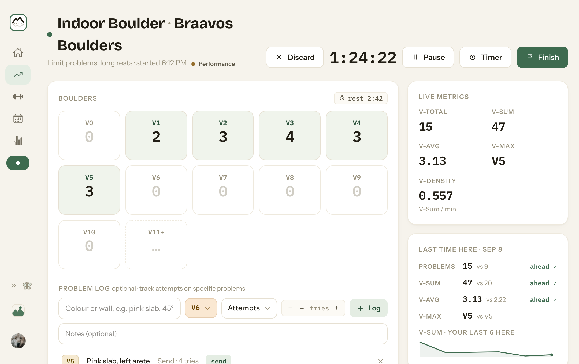
Task: Increment the V2 boulder tile
Action: click(x=223, y=135)
